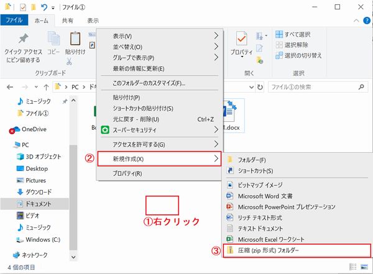Expand the アクセスを許可する(G) submenu arrow
Image resolution: width=373 pixels, height=274 pixels.
(x=216, y=144)
